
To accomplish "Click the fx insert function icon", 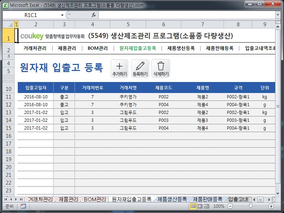I will point(94,15).
